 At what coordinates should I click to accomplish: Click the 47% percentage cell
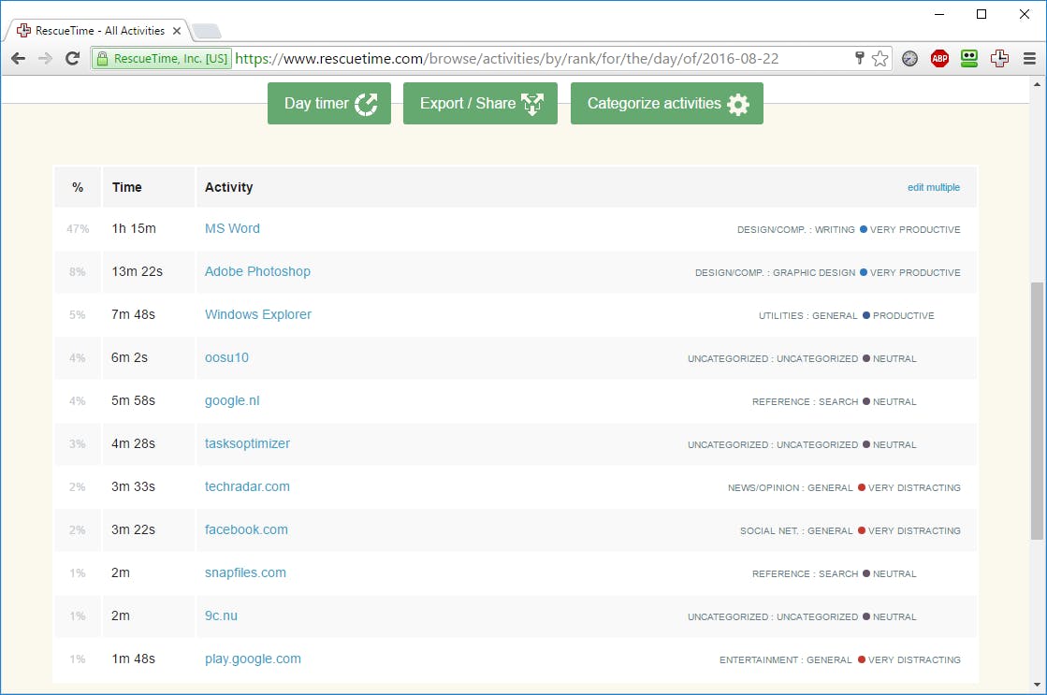(x=78, y=229)
